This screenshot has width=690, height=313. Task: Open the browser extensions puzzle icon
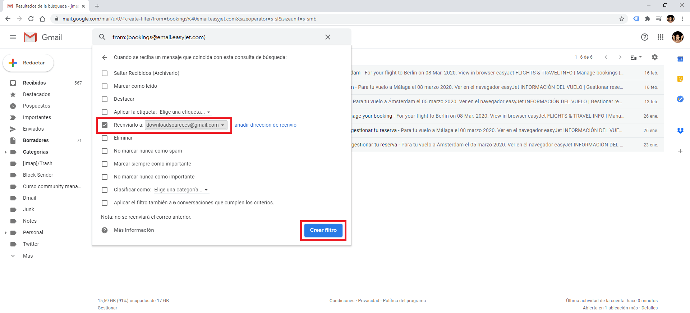pyautogui.click(x=648, y=19)
